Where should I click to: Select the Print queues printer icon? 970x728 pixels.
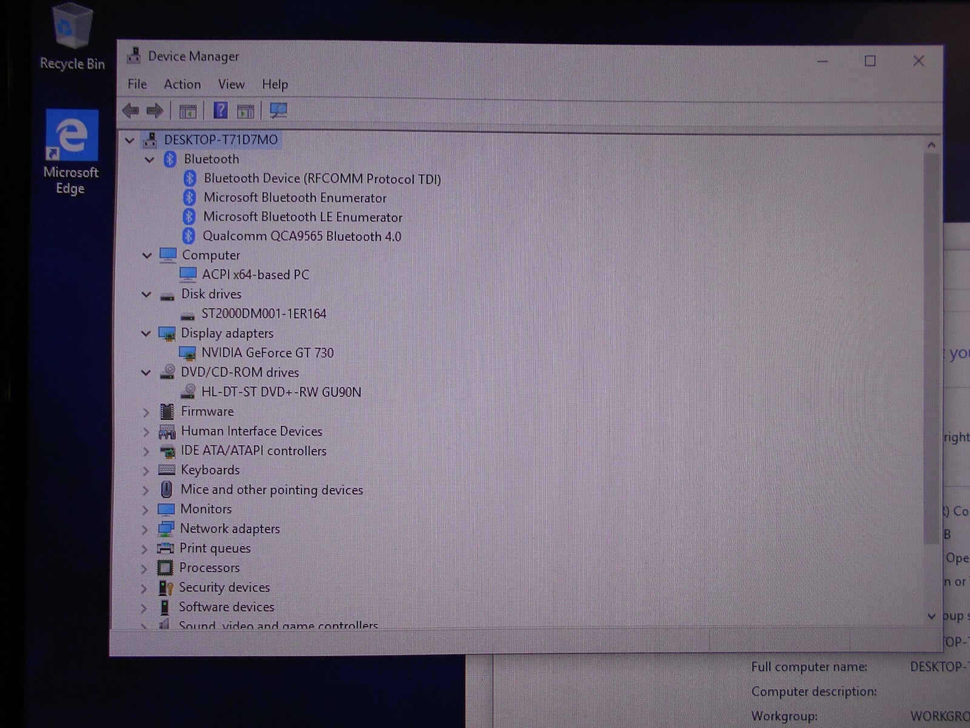166,548
